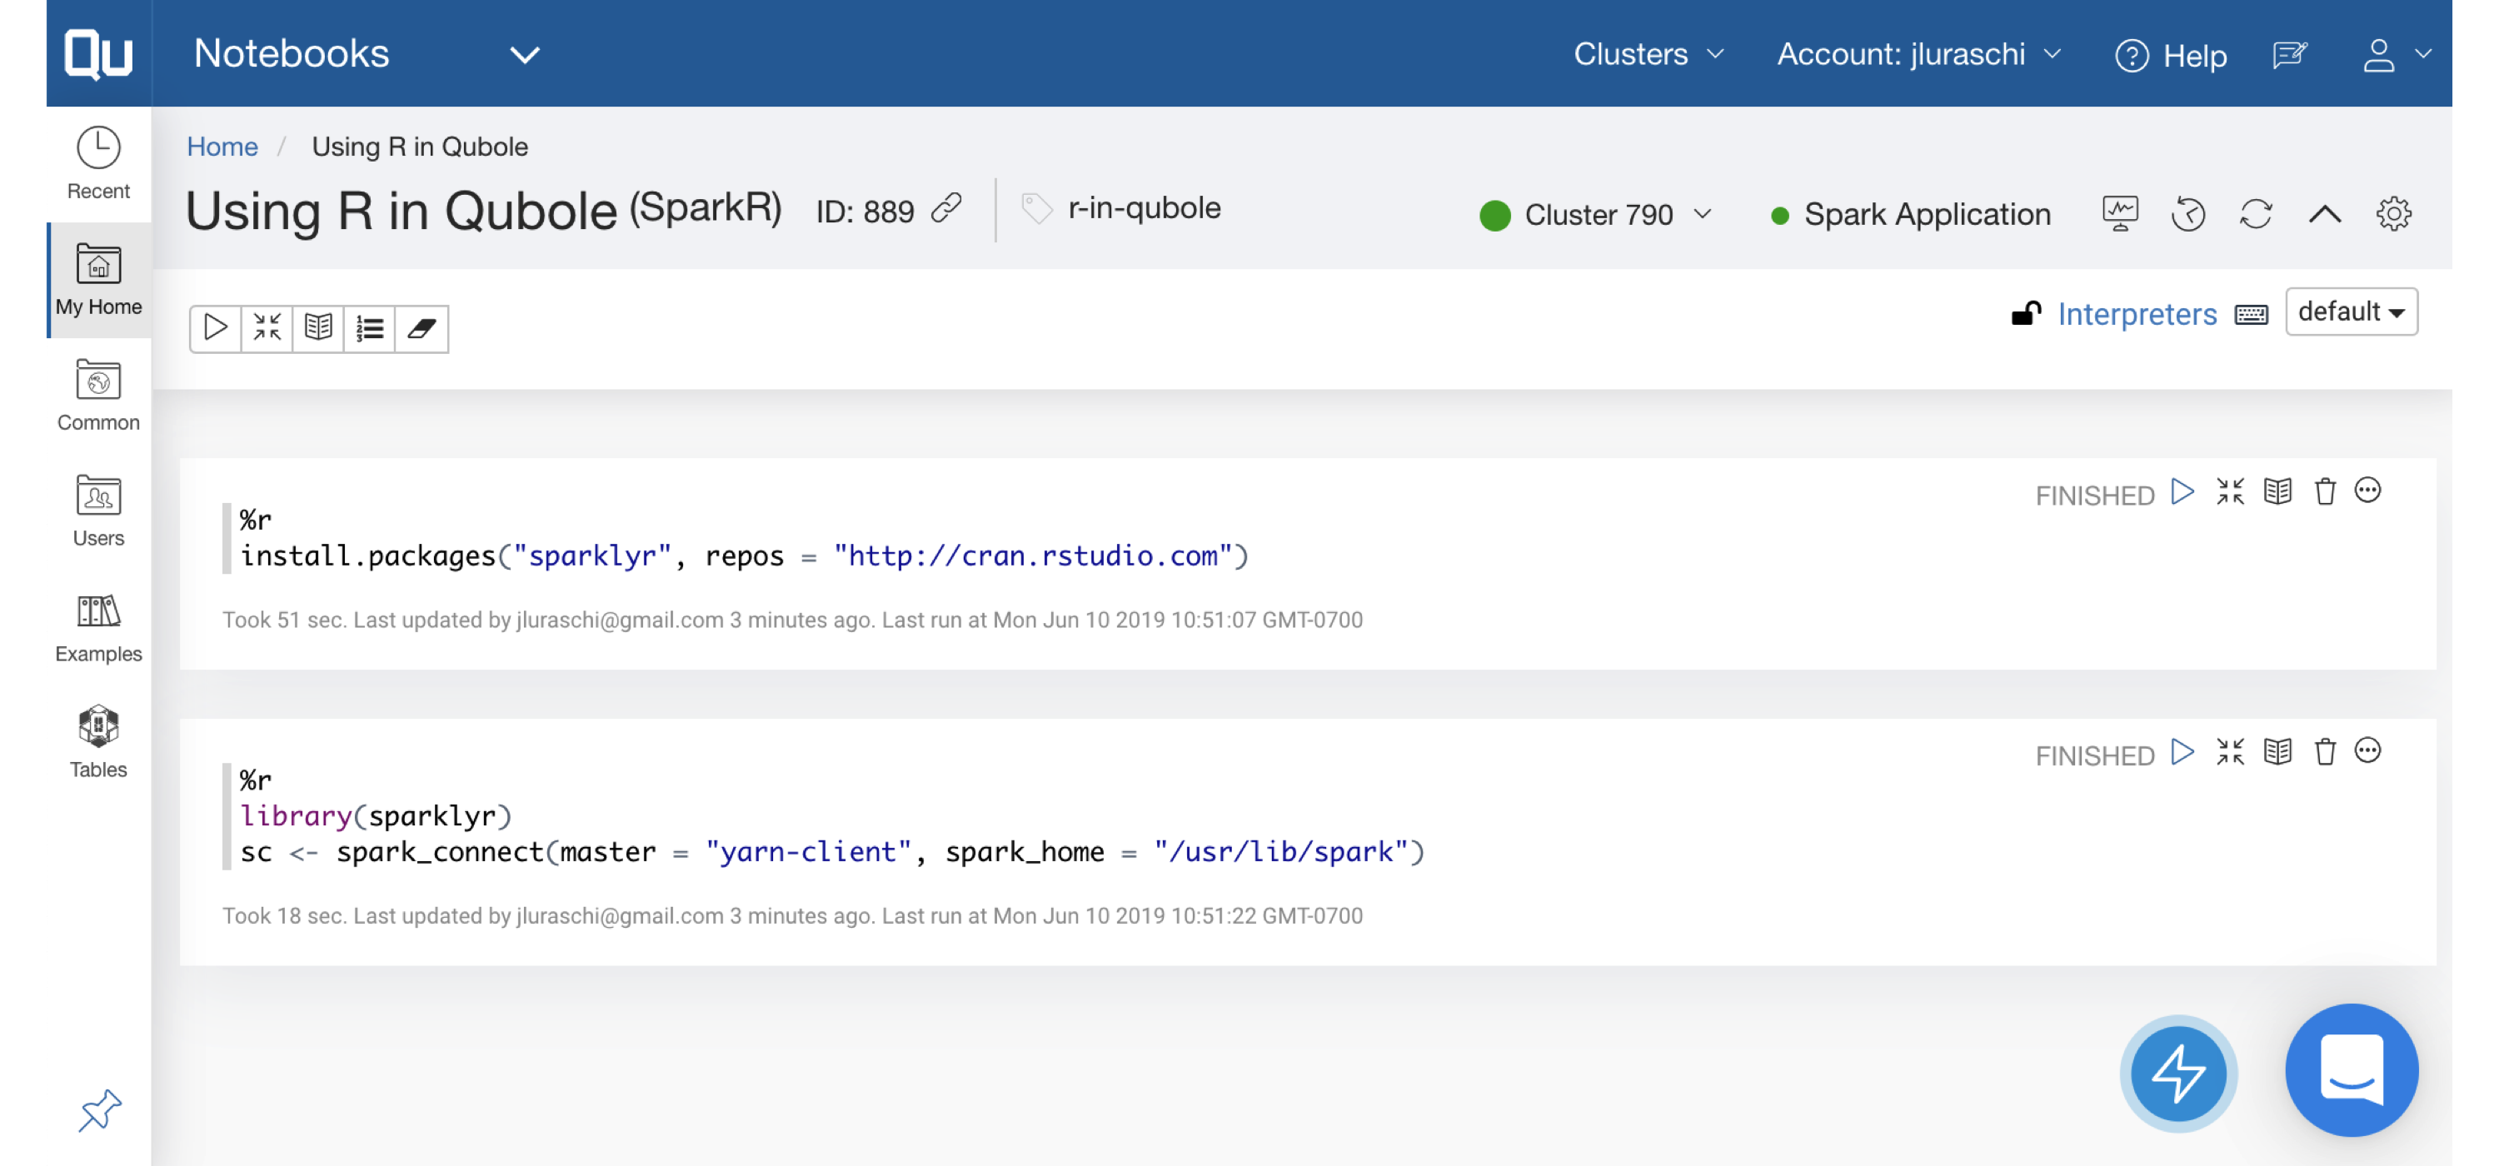
Task: Open the Account: jluraschi dropdown
Action: click(1918, 54)
